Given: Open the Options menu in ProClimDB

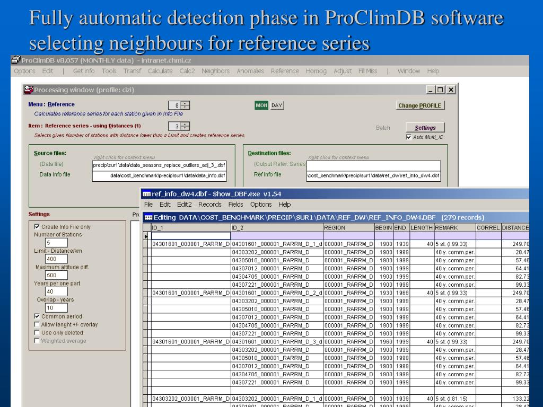Looking at the screenshot, I should [24, 71].
